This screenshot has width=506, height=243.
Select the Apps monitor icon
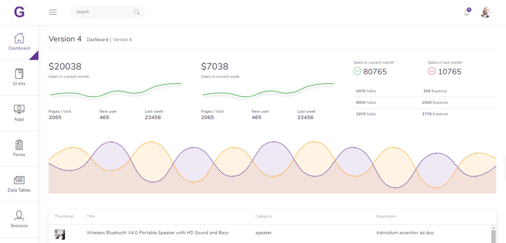click(19, 109)
